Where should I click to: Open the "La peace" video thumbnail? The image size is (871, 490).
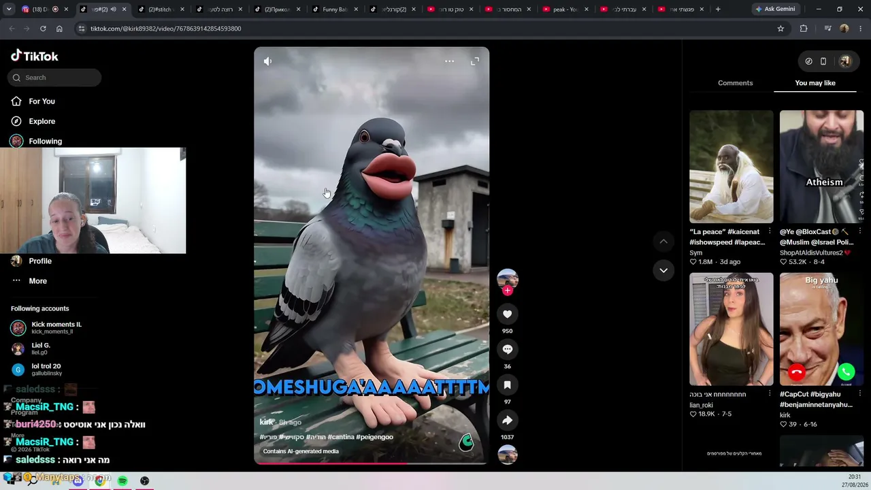point(732,167)
